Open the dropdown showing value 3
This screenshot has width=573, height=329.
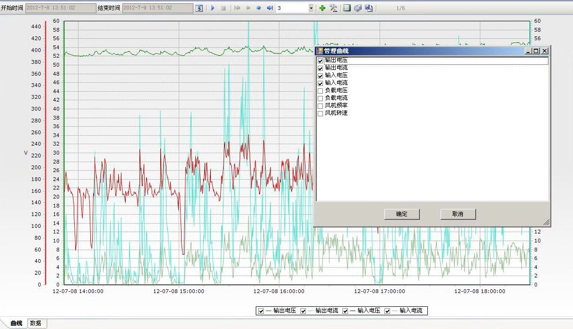311,8
